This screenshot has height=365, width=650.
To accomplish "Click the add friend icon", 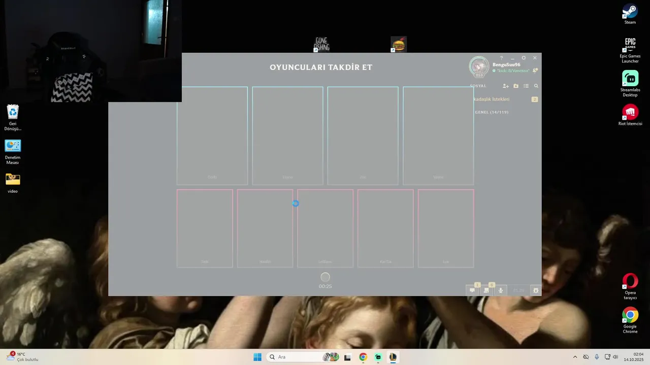I will pos(505,86).
